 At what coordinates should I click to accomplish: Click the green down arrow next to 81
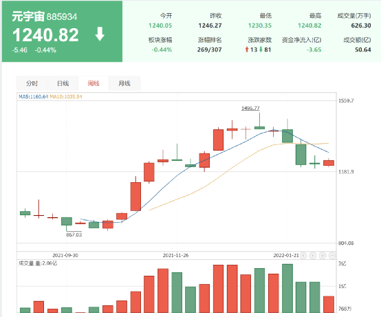261,50
